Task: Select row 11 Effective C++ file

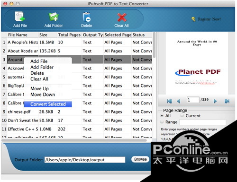Action: point(77,129)
